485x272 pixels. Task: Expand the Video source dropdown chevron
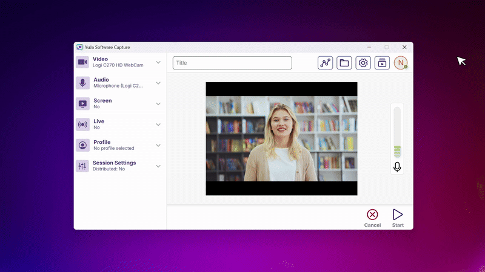(x=158, y=62)
